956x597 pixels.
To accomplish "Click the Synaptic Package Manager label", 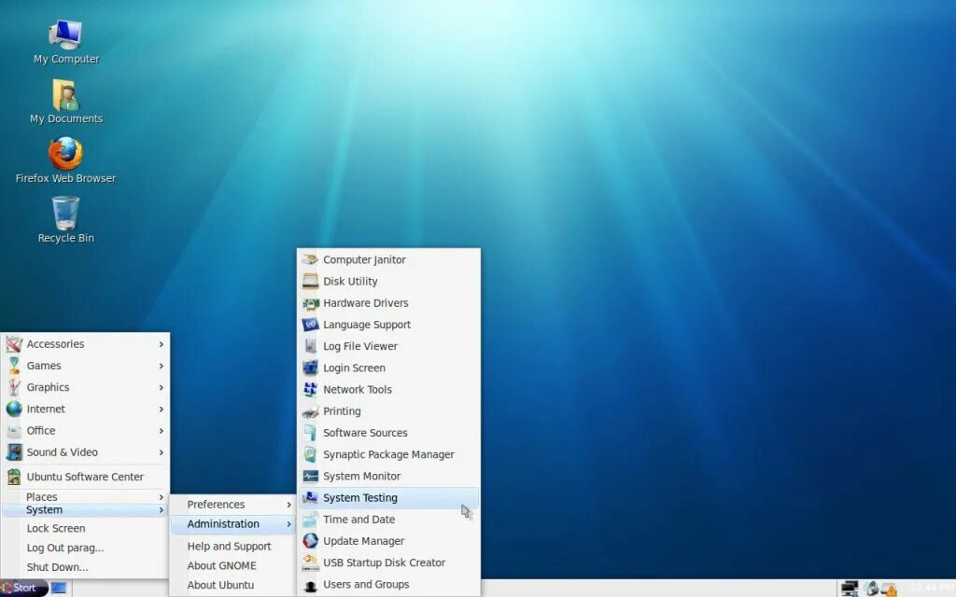I will (x=388, y=454).
